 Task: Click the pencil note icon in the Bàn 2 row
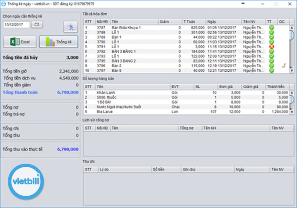pos(283,66)
